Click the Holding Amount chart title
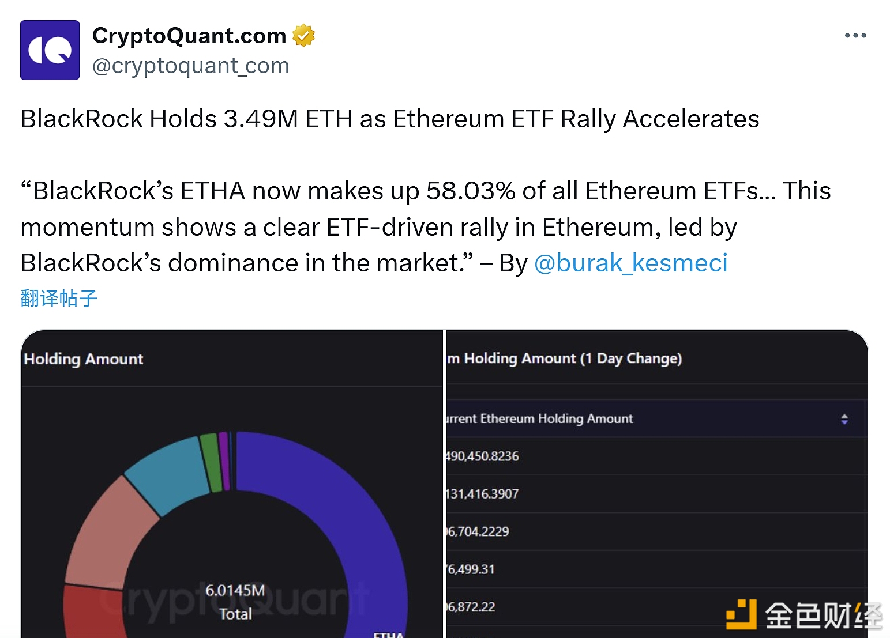The width and height of the screenshot is (890, 638). coord(84,359)
